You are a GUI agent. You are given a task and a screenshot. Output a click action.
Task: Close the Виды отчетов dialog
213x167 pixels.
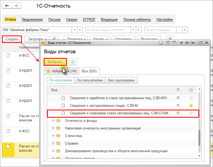(207, 43)
